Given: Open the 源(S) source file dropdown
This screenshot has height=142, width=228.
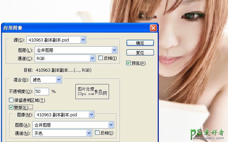Looking at the screenshot, I should [83, 40].
